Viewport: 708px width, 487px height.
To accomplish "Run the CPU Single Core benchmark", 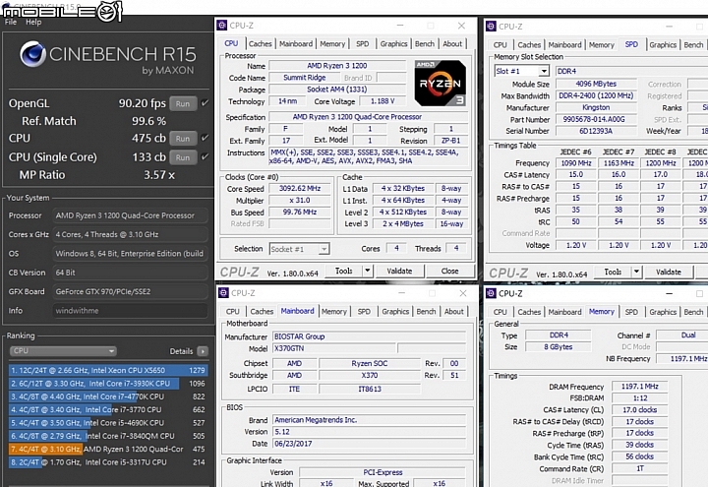I will tap(183, 157).
